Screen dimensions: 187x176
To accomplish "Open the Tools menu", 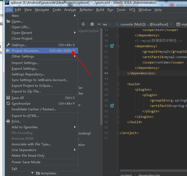I will [121, 10].
